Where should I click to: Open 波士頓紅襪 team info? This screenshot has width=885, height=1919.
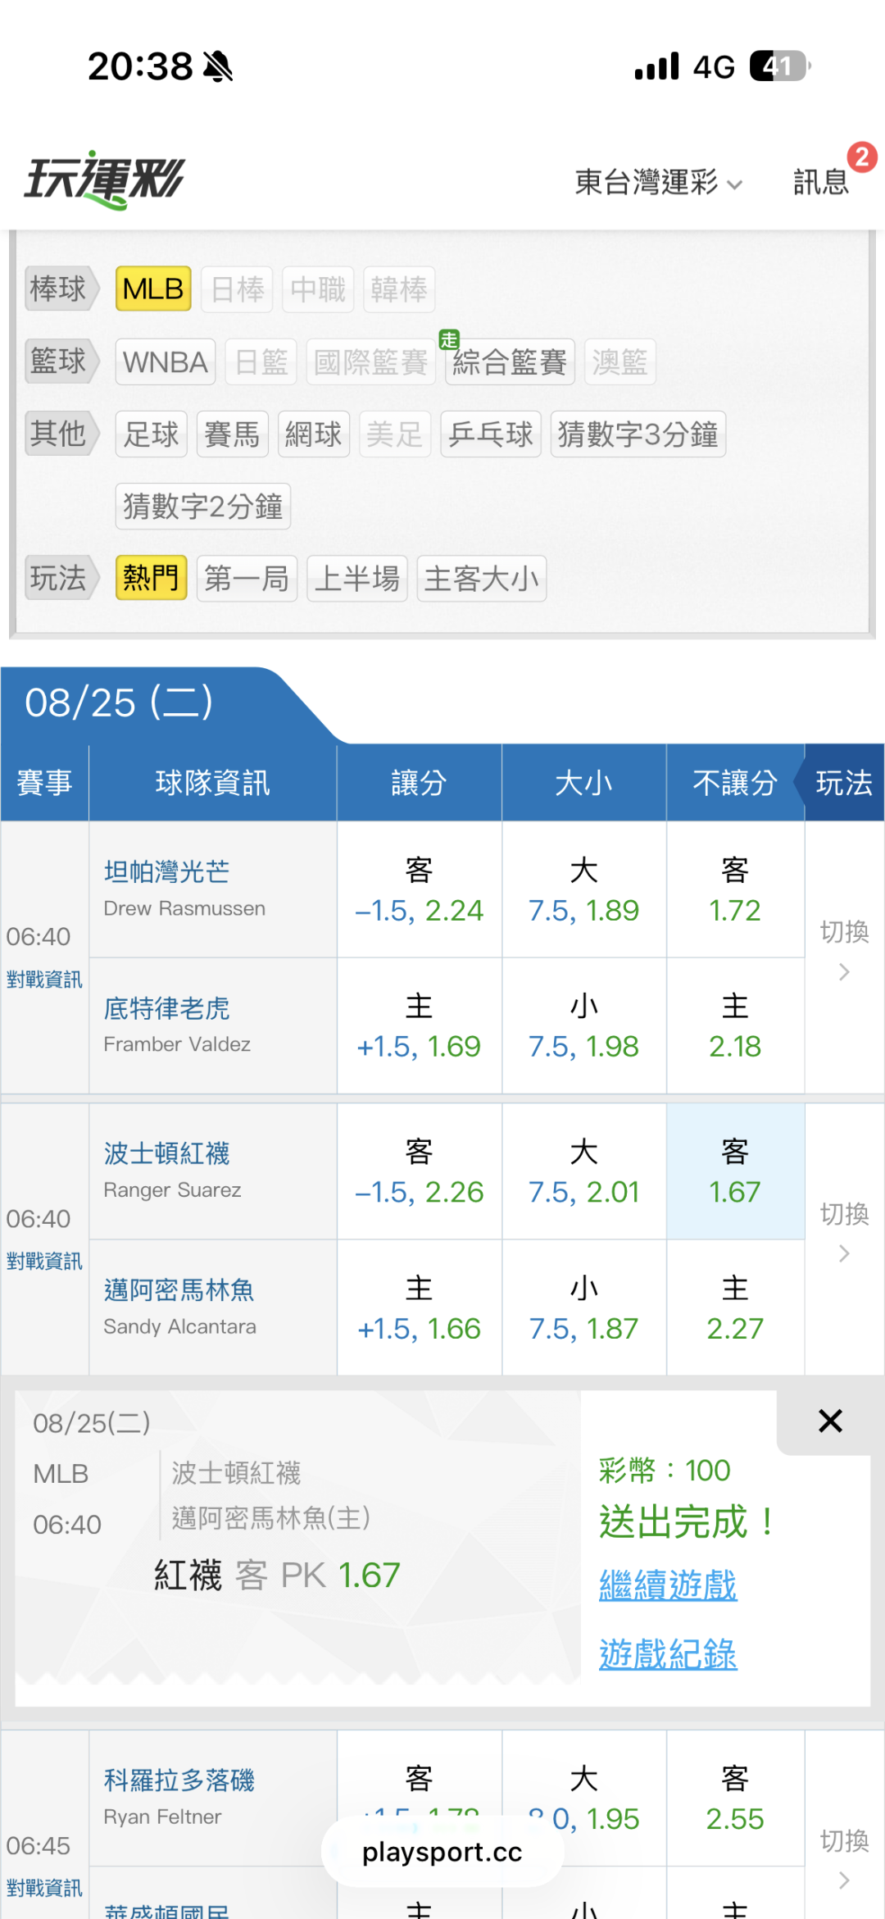[x=167, y=1153]
